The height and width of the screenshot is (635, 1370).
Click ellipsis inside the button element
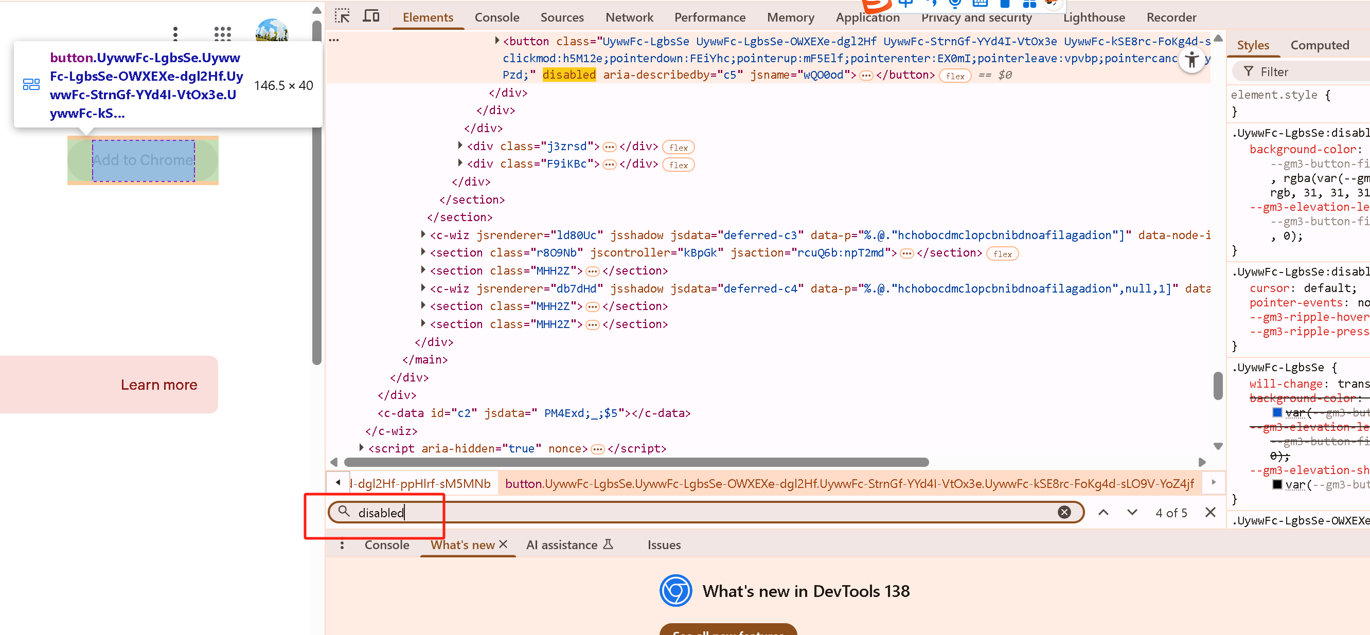click(866, 76)
